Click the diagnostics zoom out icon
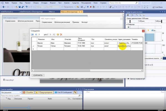This screenshot has width=166, height=111. coord(140,15)
